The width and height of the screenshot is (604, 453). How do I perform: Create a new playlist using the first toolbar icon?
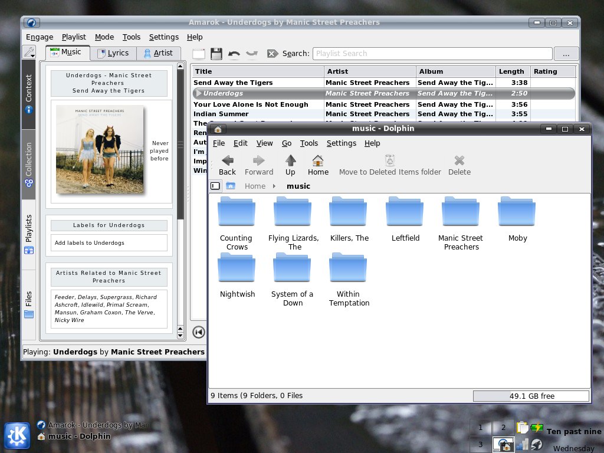[199, 53]
